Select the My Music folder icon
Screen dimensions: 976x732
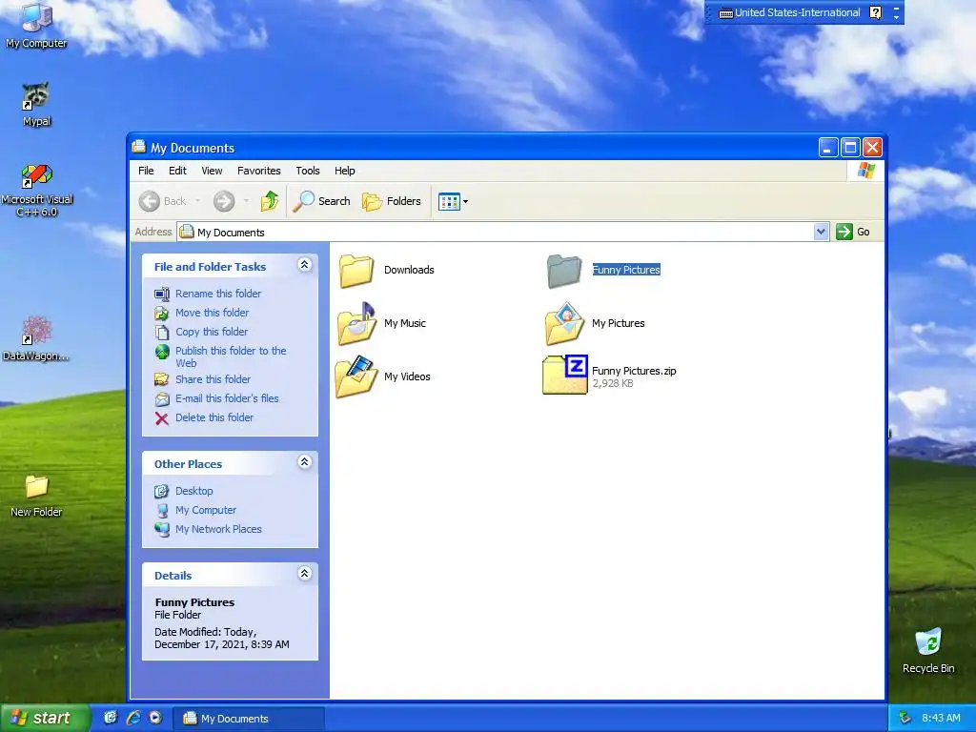pos(356,324)
